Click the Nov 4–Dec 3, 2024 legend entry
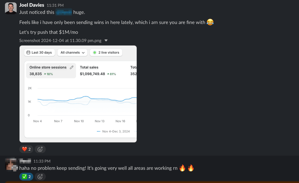Image resolution: width=299 pixels, height=183 pixels. [x=113, y=131]
